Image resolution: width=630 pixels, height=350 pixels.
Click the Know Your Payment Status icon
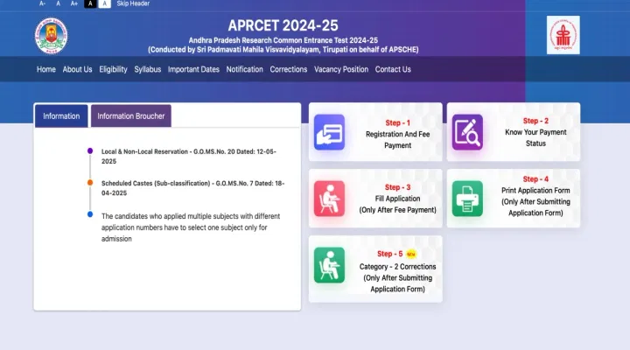467,132
